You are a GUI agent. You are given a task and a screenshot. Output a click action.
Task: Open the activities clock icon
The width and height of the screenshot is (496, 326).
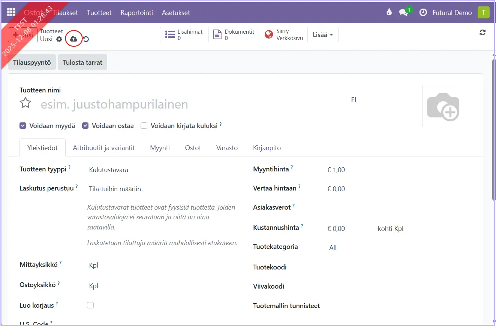[423, 12]
